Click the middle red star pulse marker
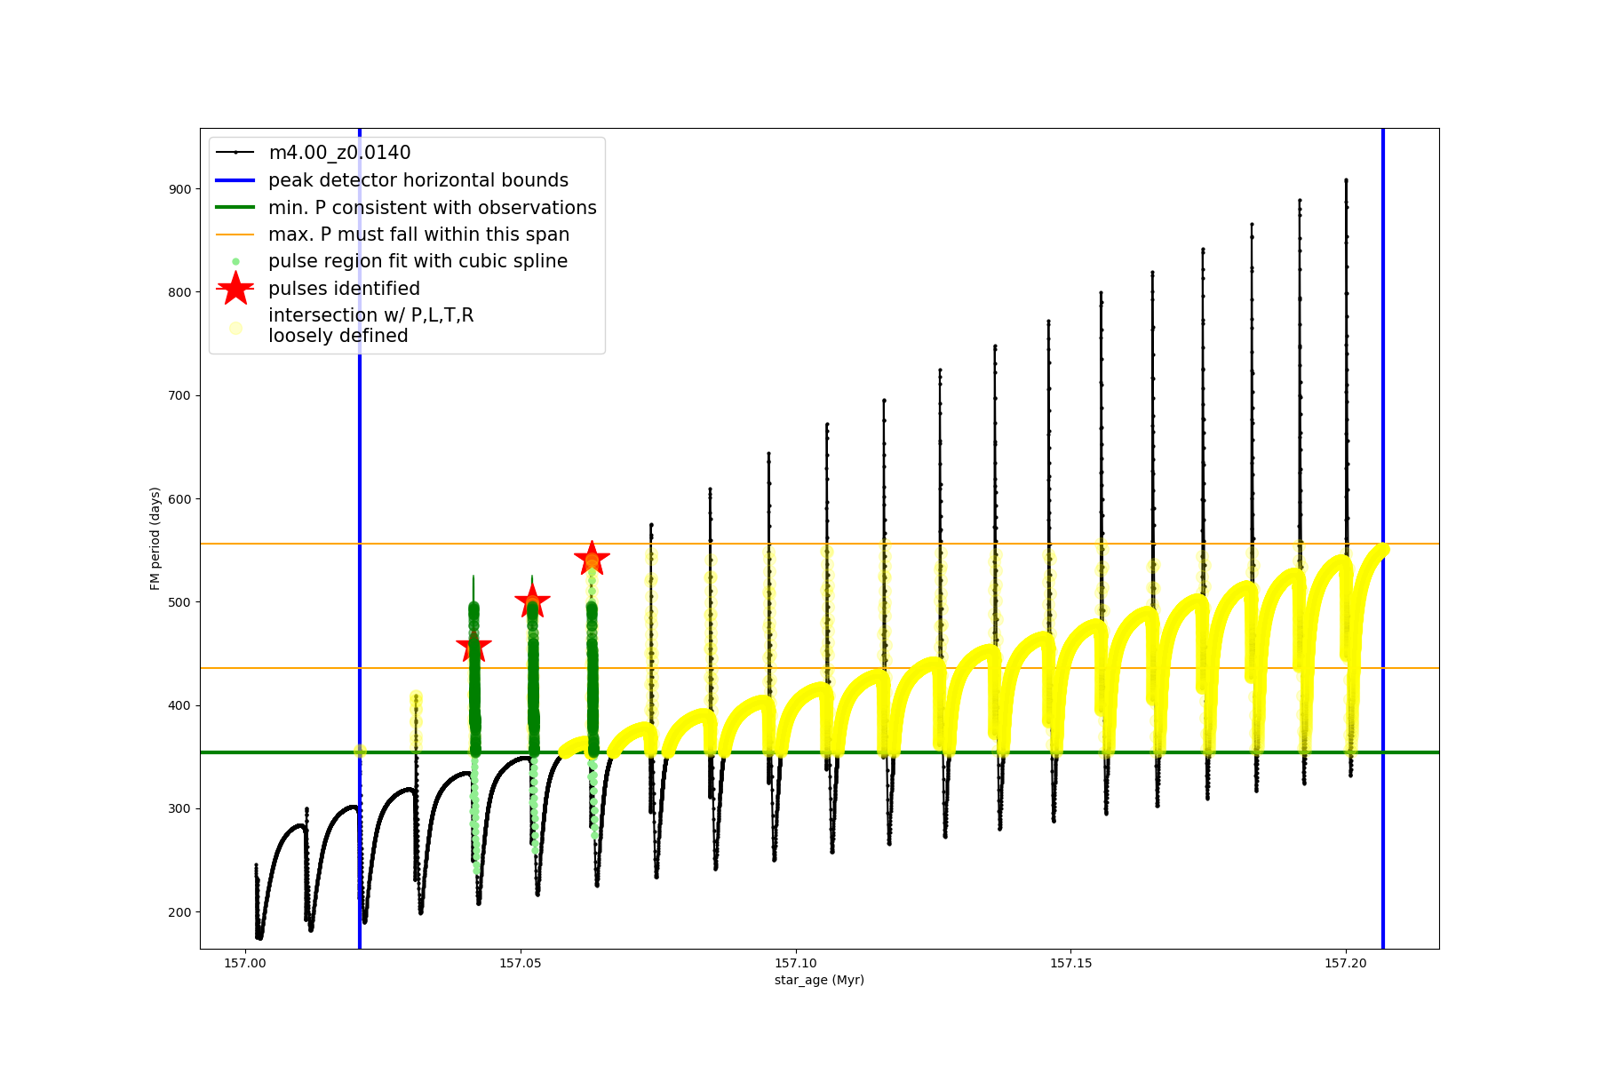 (x=532, y=602)
